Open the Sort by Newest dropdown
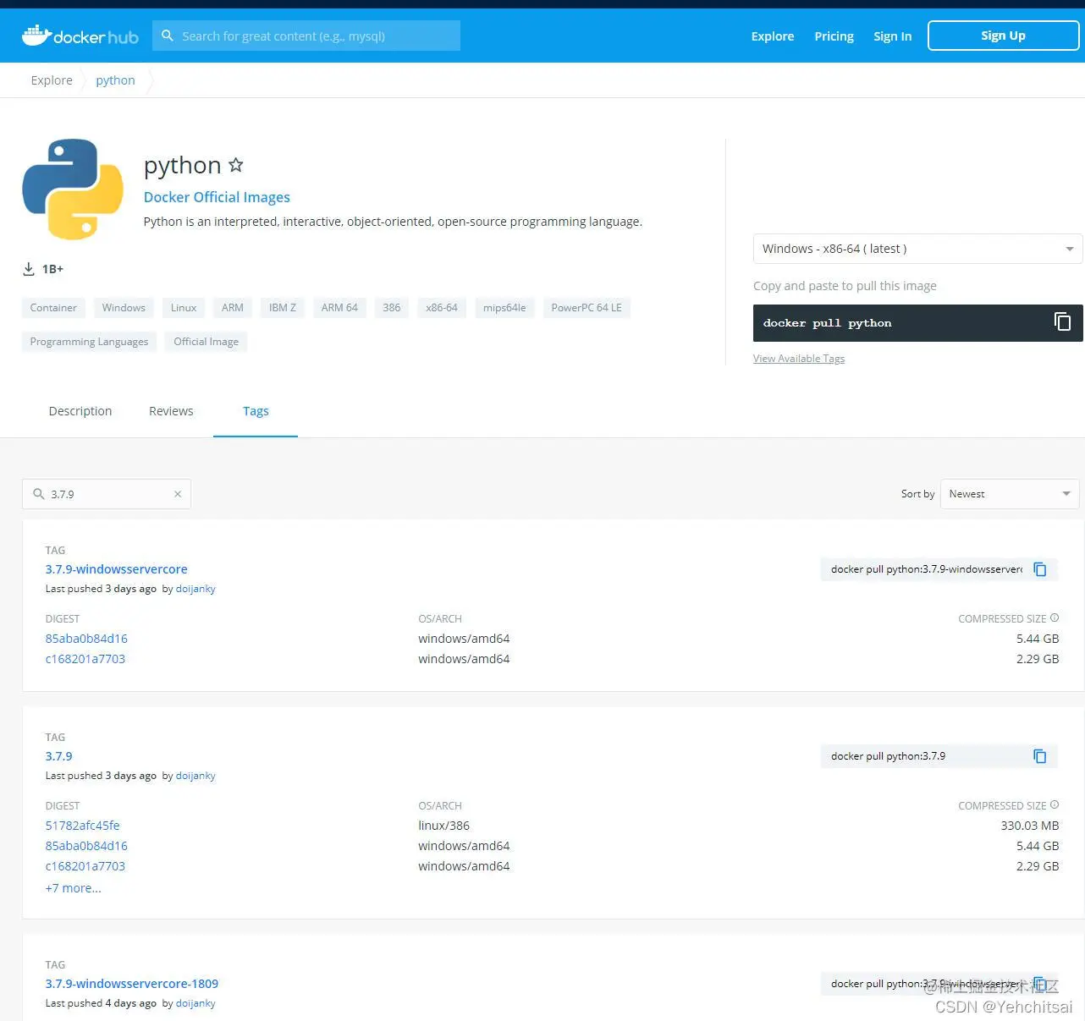This screenshot has width=1085, height=1021. (x=1010, y=494)
